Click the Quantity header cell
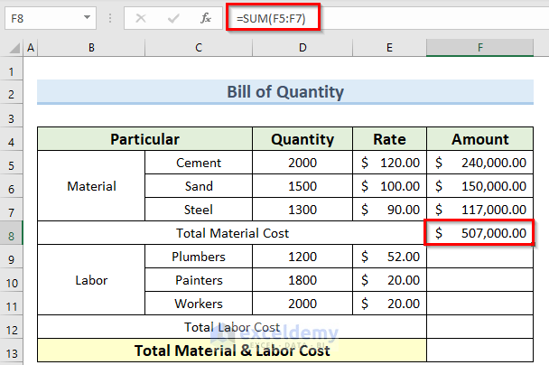 click(x=302, y=139)
